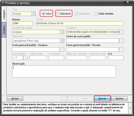Open the Data estoque calendar button

[x=25, y=58]
